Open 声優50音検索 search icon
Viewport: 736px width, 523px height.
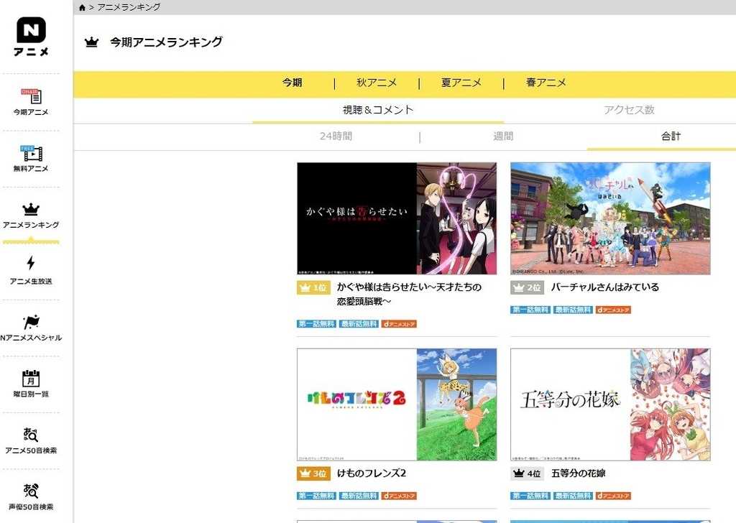tap(31, 491)
